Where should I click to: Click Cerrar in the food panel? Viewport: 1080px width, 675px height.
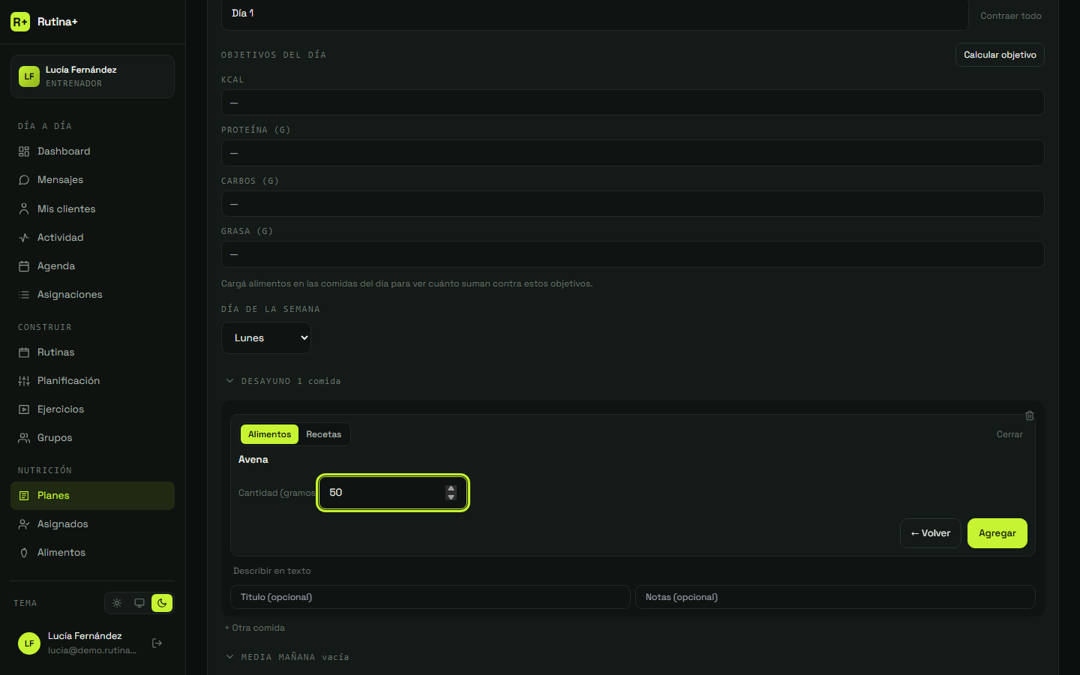pyautogui.click(x=1009, y=434)
